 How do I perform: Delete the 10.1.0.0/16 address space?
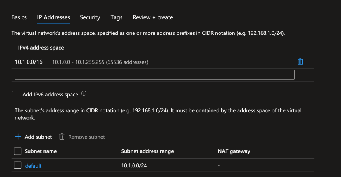[300, 62]
